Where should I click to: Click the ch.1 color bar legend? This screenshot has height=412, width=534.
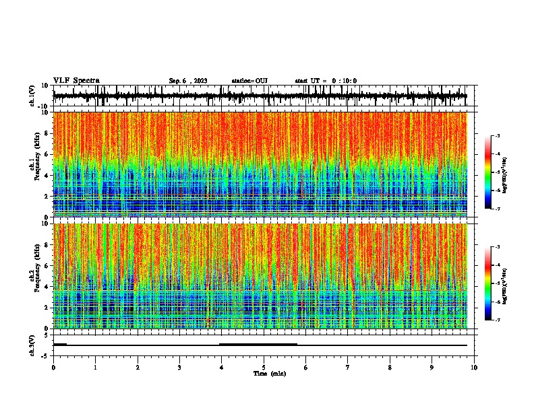tap(487, 172)
